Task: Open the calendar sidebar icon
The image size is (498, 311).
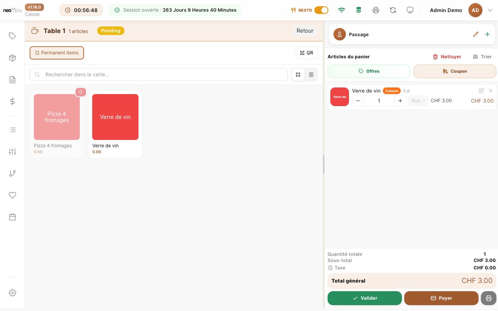Action: point(12,217)
